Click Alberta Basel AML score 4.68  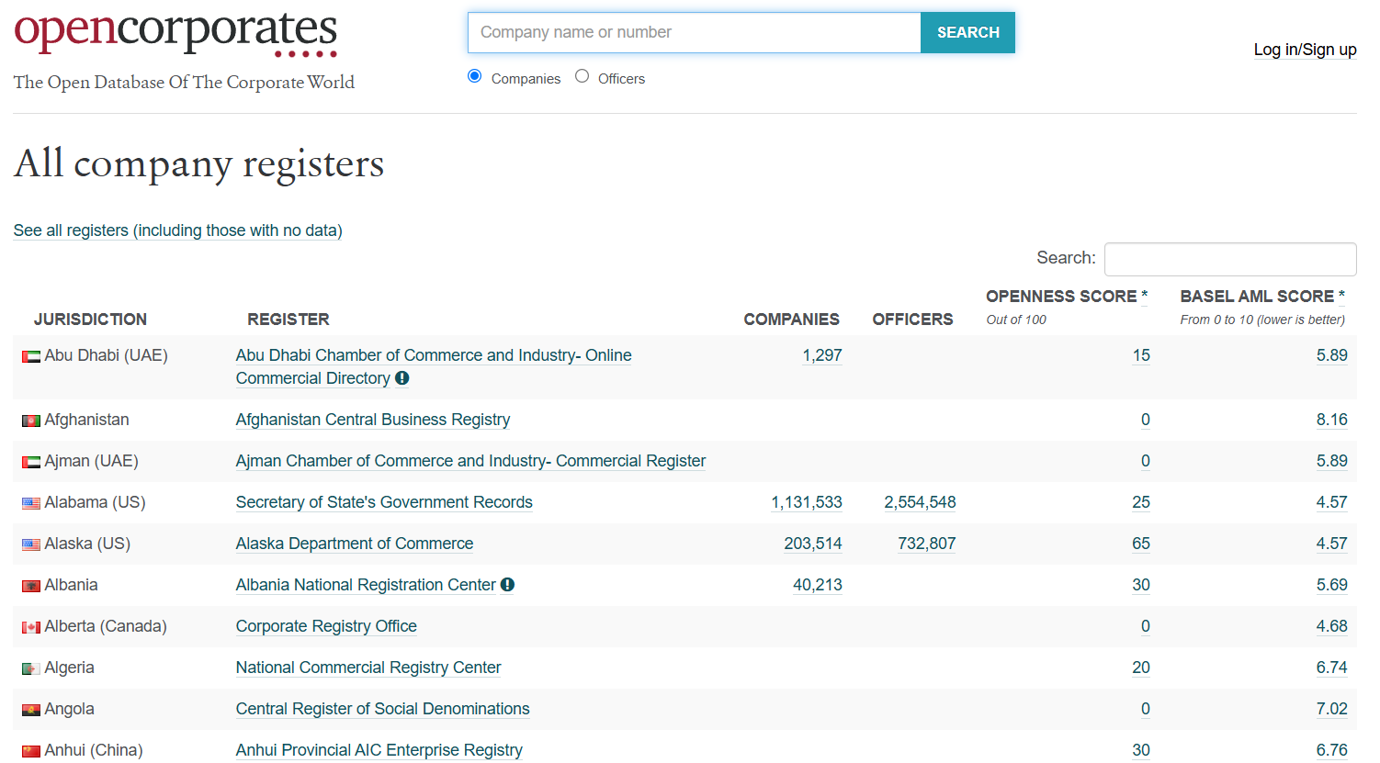point(1332,626)
